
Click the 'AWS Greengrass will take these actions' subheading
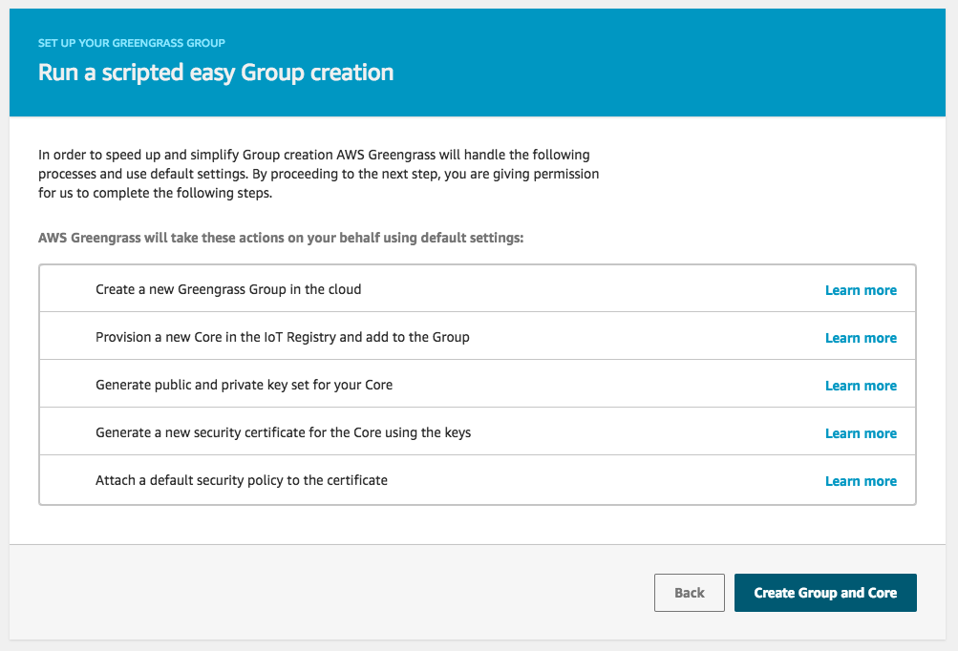[281, 238]
